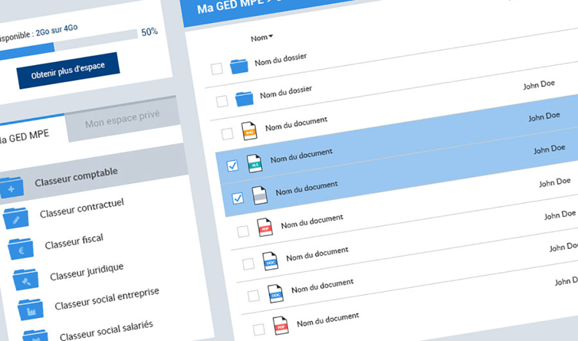Click the second Nom du dossier folder name
The height and width of the screenshot is (341, 578).
point(286,92)
